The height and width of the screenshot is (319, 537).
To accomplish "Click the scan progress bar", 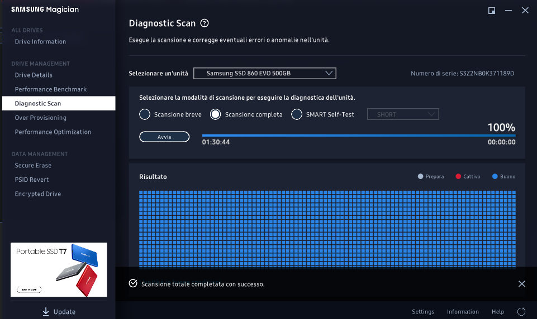I will (x=359, y=136).
